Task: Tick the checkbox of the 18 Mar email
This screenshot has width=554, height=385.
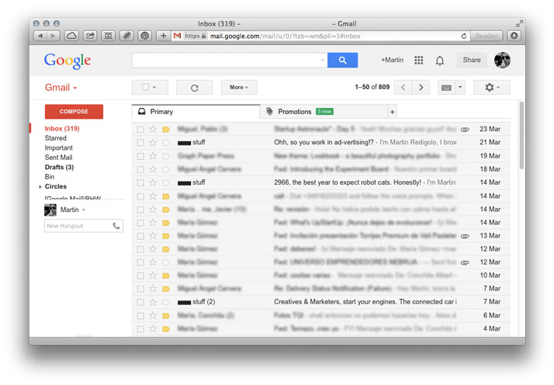Action: [x=140, y=169]
